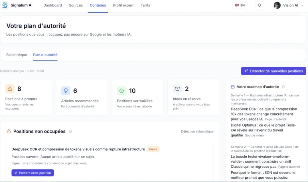Click the archive box icon on Idées en réserve

click(177, 89)
